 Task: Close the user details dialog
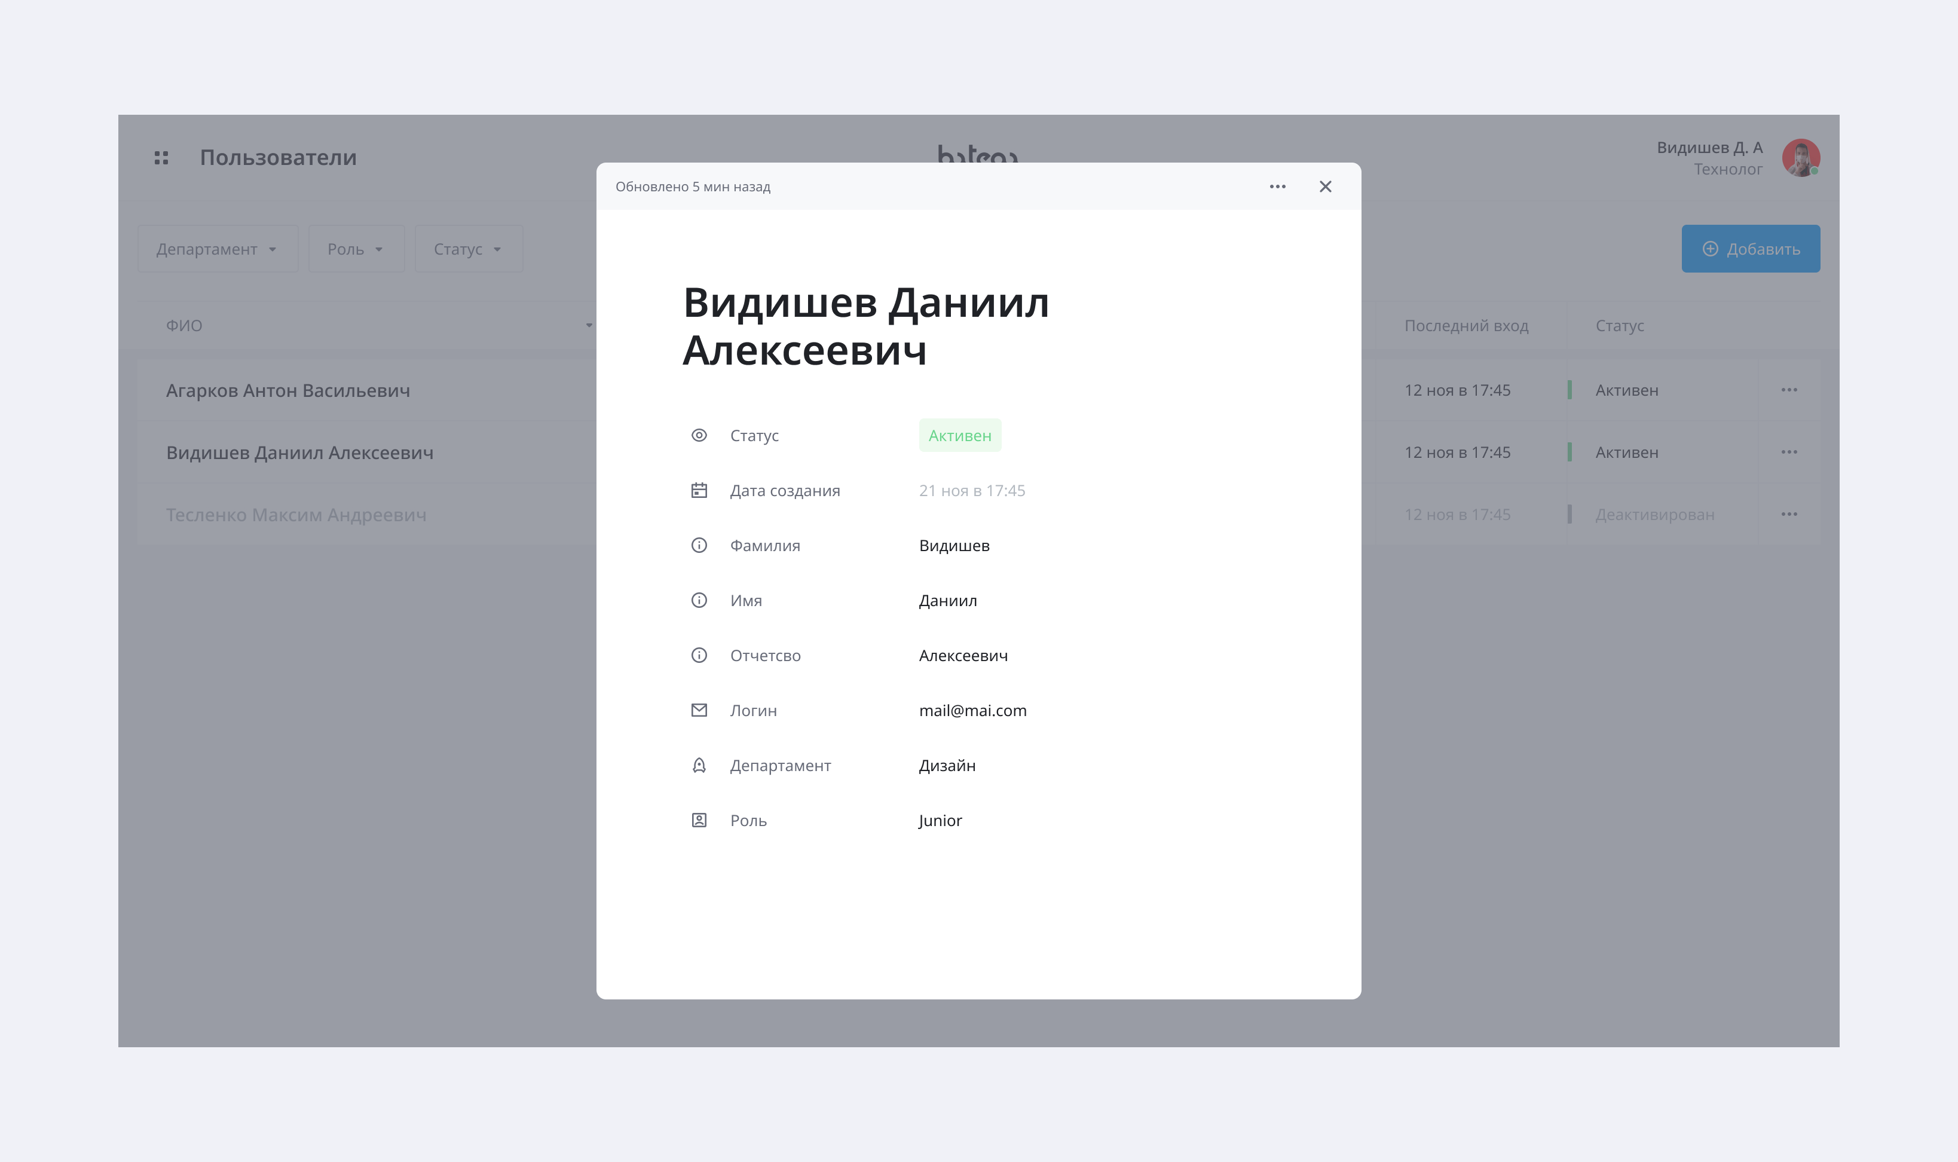tap(1324, 186)
